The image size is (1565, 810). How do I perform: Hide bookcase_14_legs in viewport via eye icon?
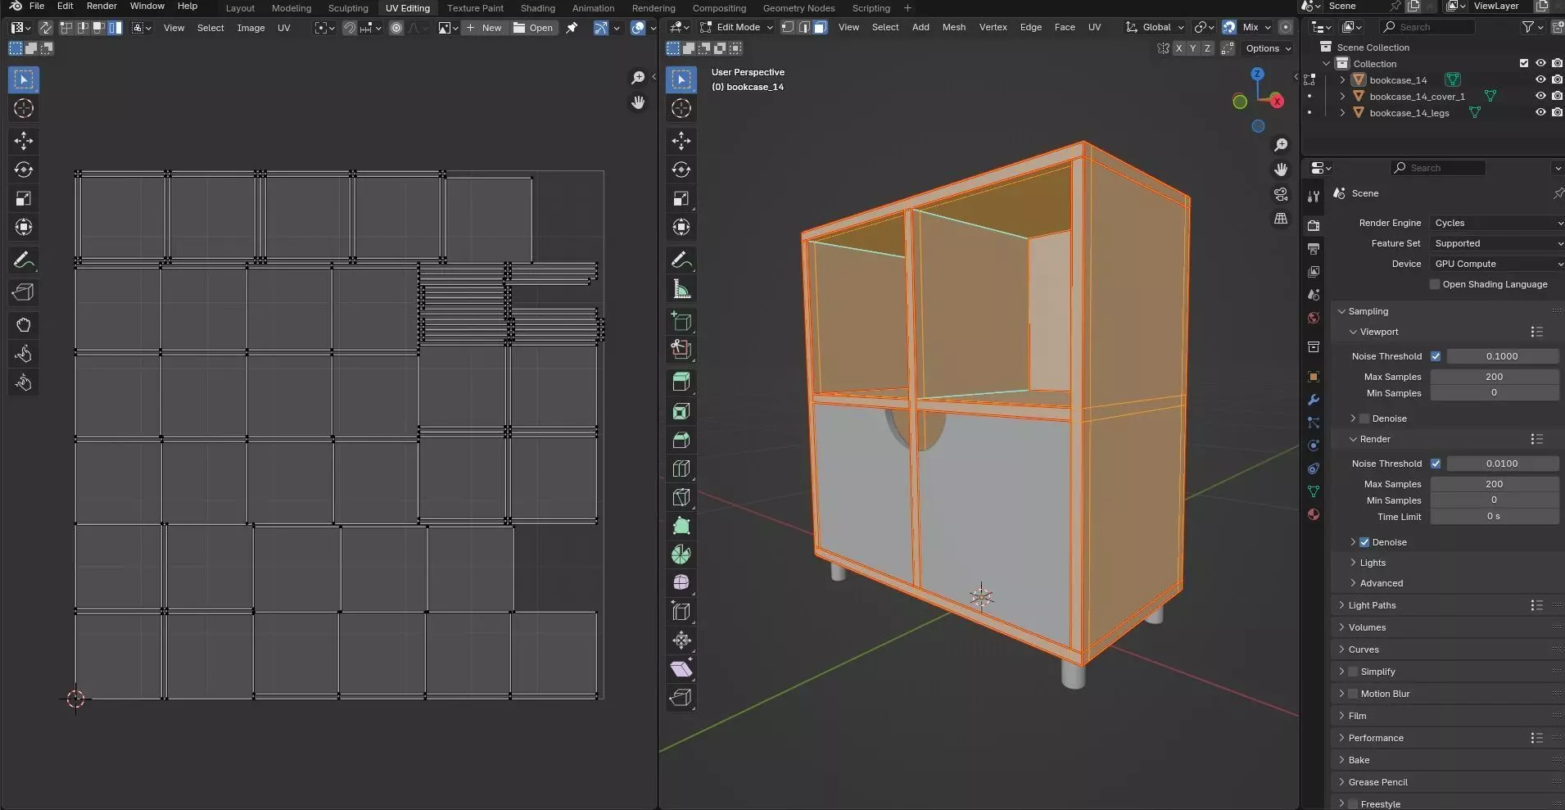(1540, 112)
